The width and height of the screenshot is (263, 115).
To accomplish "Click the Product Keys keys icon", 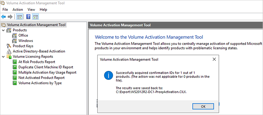I will tap(9, 46).
